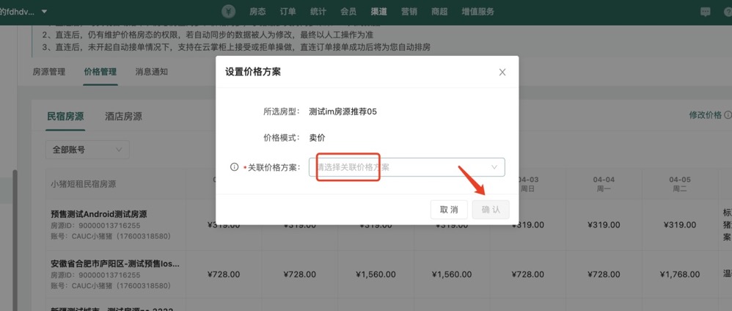Switch to the 房源管理 tab
The image size is (732, 311).
(49, 72)
